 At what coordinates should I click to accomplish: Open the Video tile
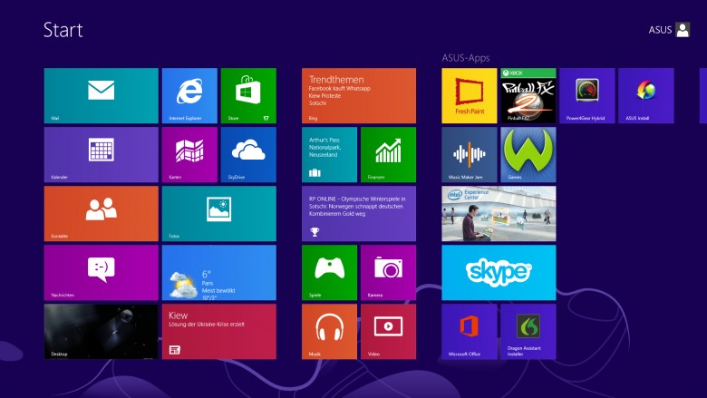(388, 332)
